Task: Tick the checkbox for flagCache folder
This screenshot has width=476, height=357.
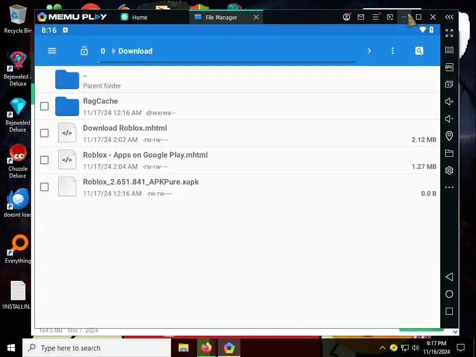Action: click(x=44, y=106)
